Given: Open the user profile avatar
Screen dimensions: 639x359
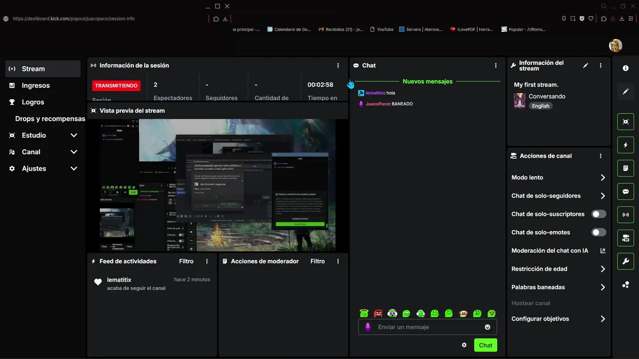Looking at the screenshot, I should (616, 45).
